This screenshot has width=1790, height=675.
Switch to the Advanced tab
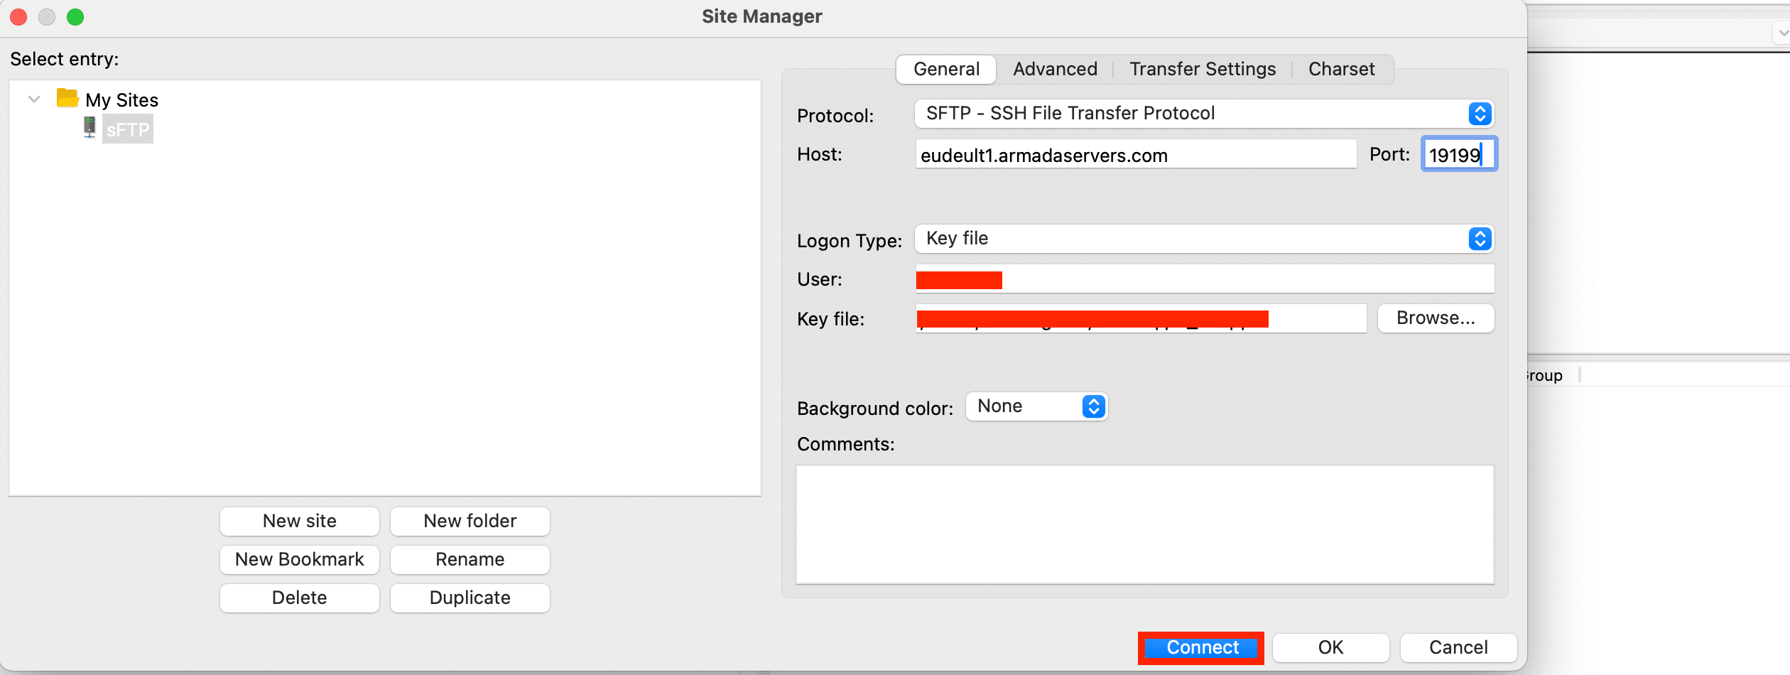coord(1055,69)
